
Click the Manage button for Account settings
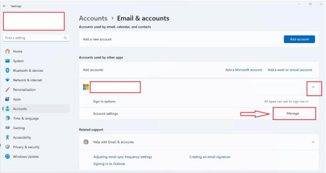(x=293, y=113)
